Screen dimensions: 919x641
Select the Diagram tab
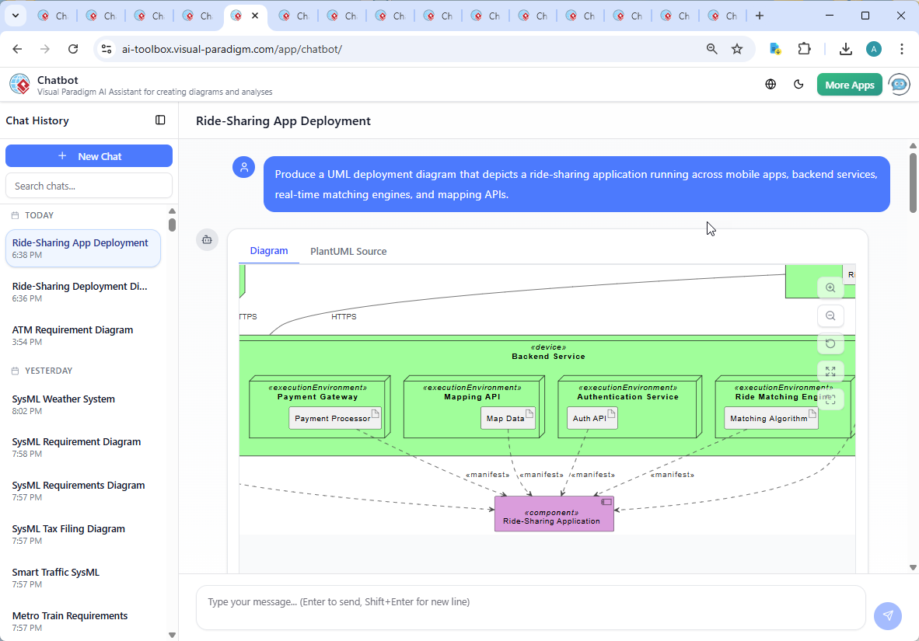coord(269,251)
